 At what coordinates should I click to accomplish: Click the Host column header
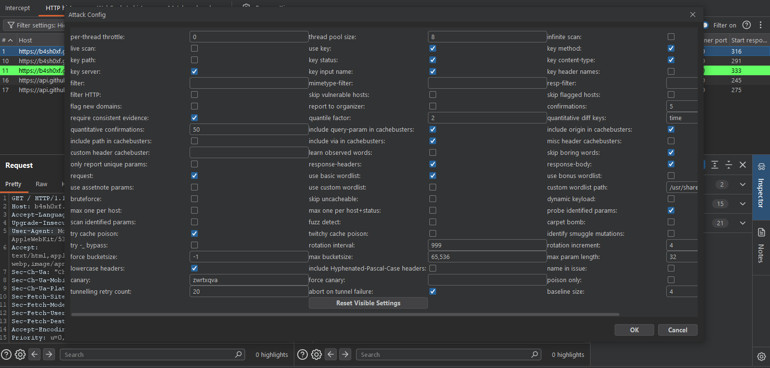click(x=41, y=40)
